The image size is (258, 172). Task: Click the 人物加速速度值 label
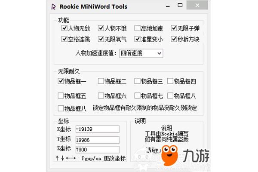pos(96,53)
